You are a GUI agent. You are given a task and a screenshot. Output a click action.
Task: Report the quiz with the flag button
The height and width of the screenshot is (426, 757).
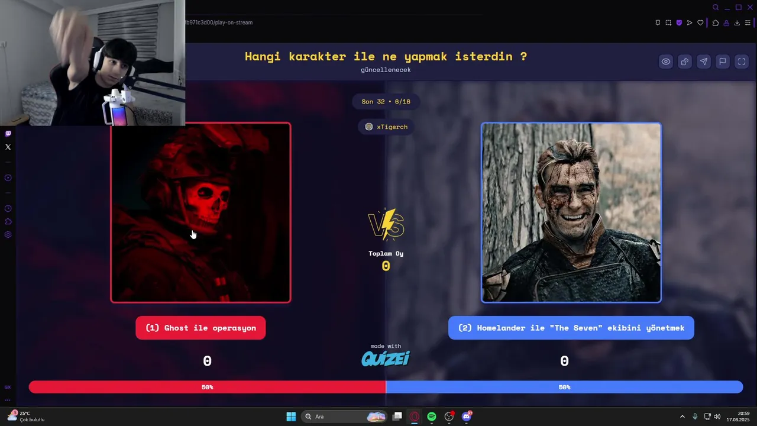click(723, 62)
